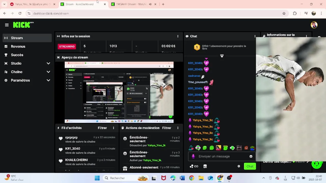The image size is (326, 183).
Task: Insert the green winking headphones emote
Action: (x=232, y=148)
